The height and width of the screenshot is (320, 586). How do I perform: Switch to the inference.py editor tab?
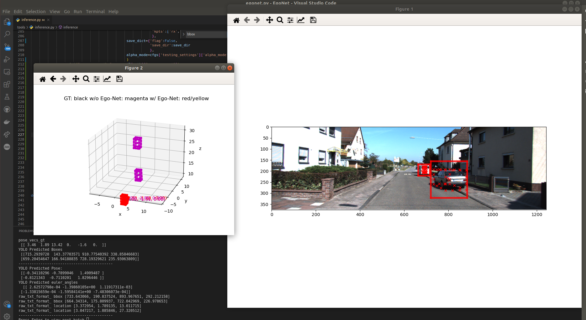click(31, 19)
